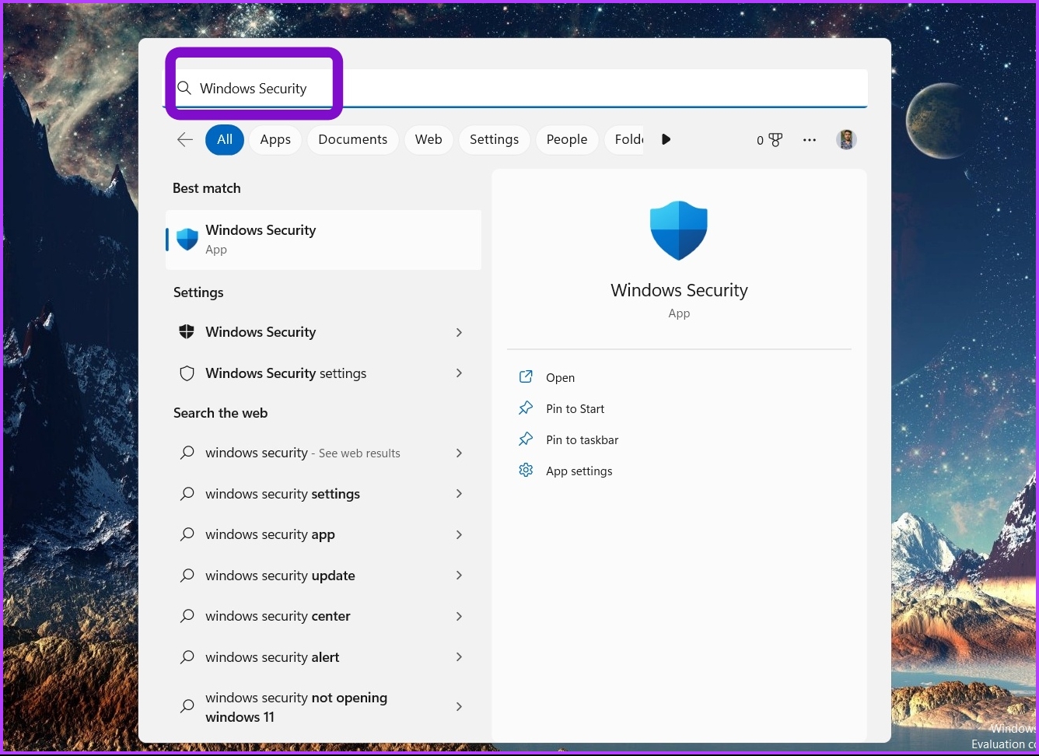The image size is (1039, 756).
Task: Switch to the People filter tab
Action: (x=567, y=140)
